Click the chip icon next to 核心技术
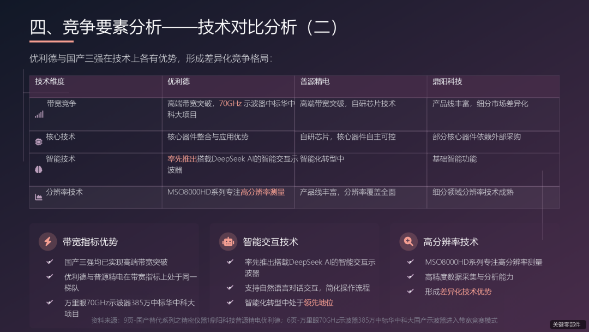Viewport: 589px width, 332px height. (38, 142)
